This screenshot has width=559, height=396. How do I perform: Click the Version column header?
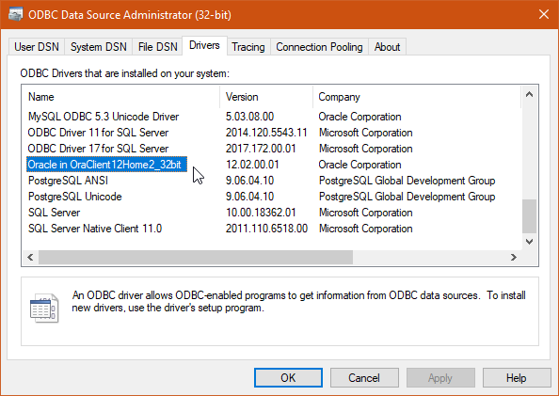pos(266,97)
